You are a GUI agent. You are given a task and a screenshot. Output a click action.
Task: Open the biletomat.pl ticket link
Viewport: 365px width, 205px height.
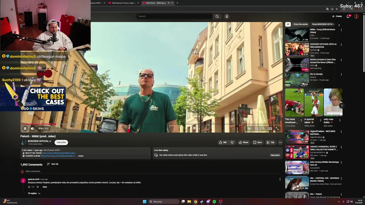(x=59, y=153)
